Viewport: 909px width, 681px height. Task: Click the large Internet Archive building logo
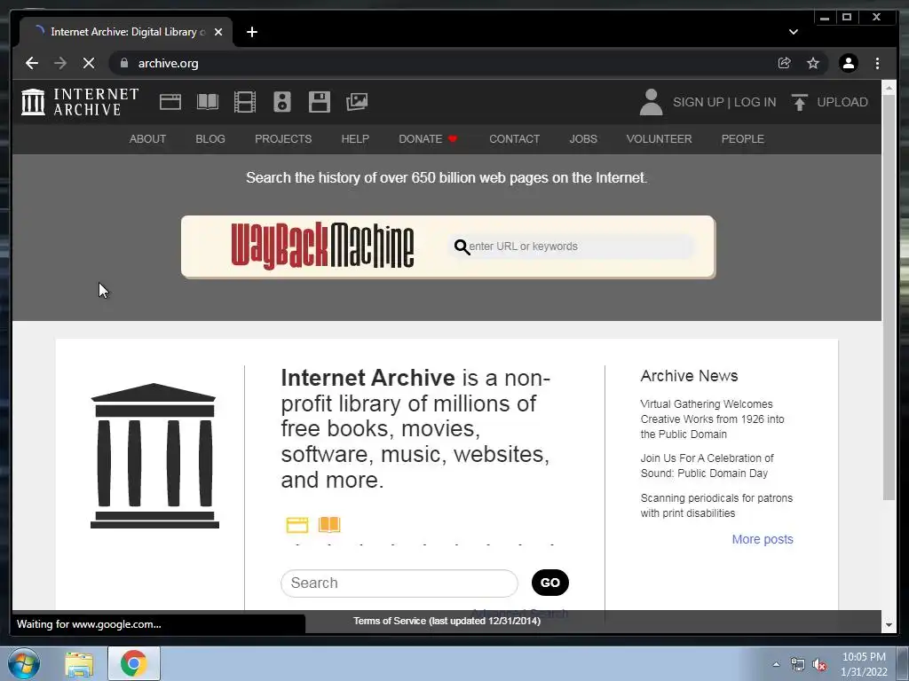(154, 456)
